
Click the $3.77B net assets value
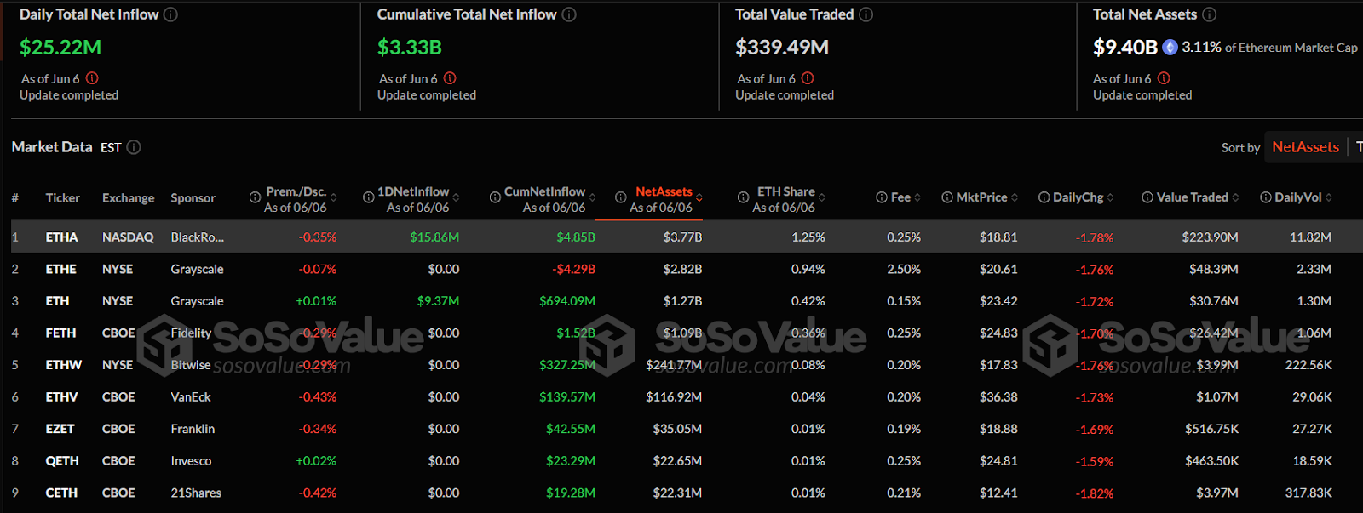682,237
